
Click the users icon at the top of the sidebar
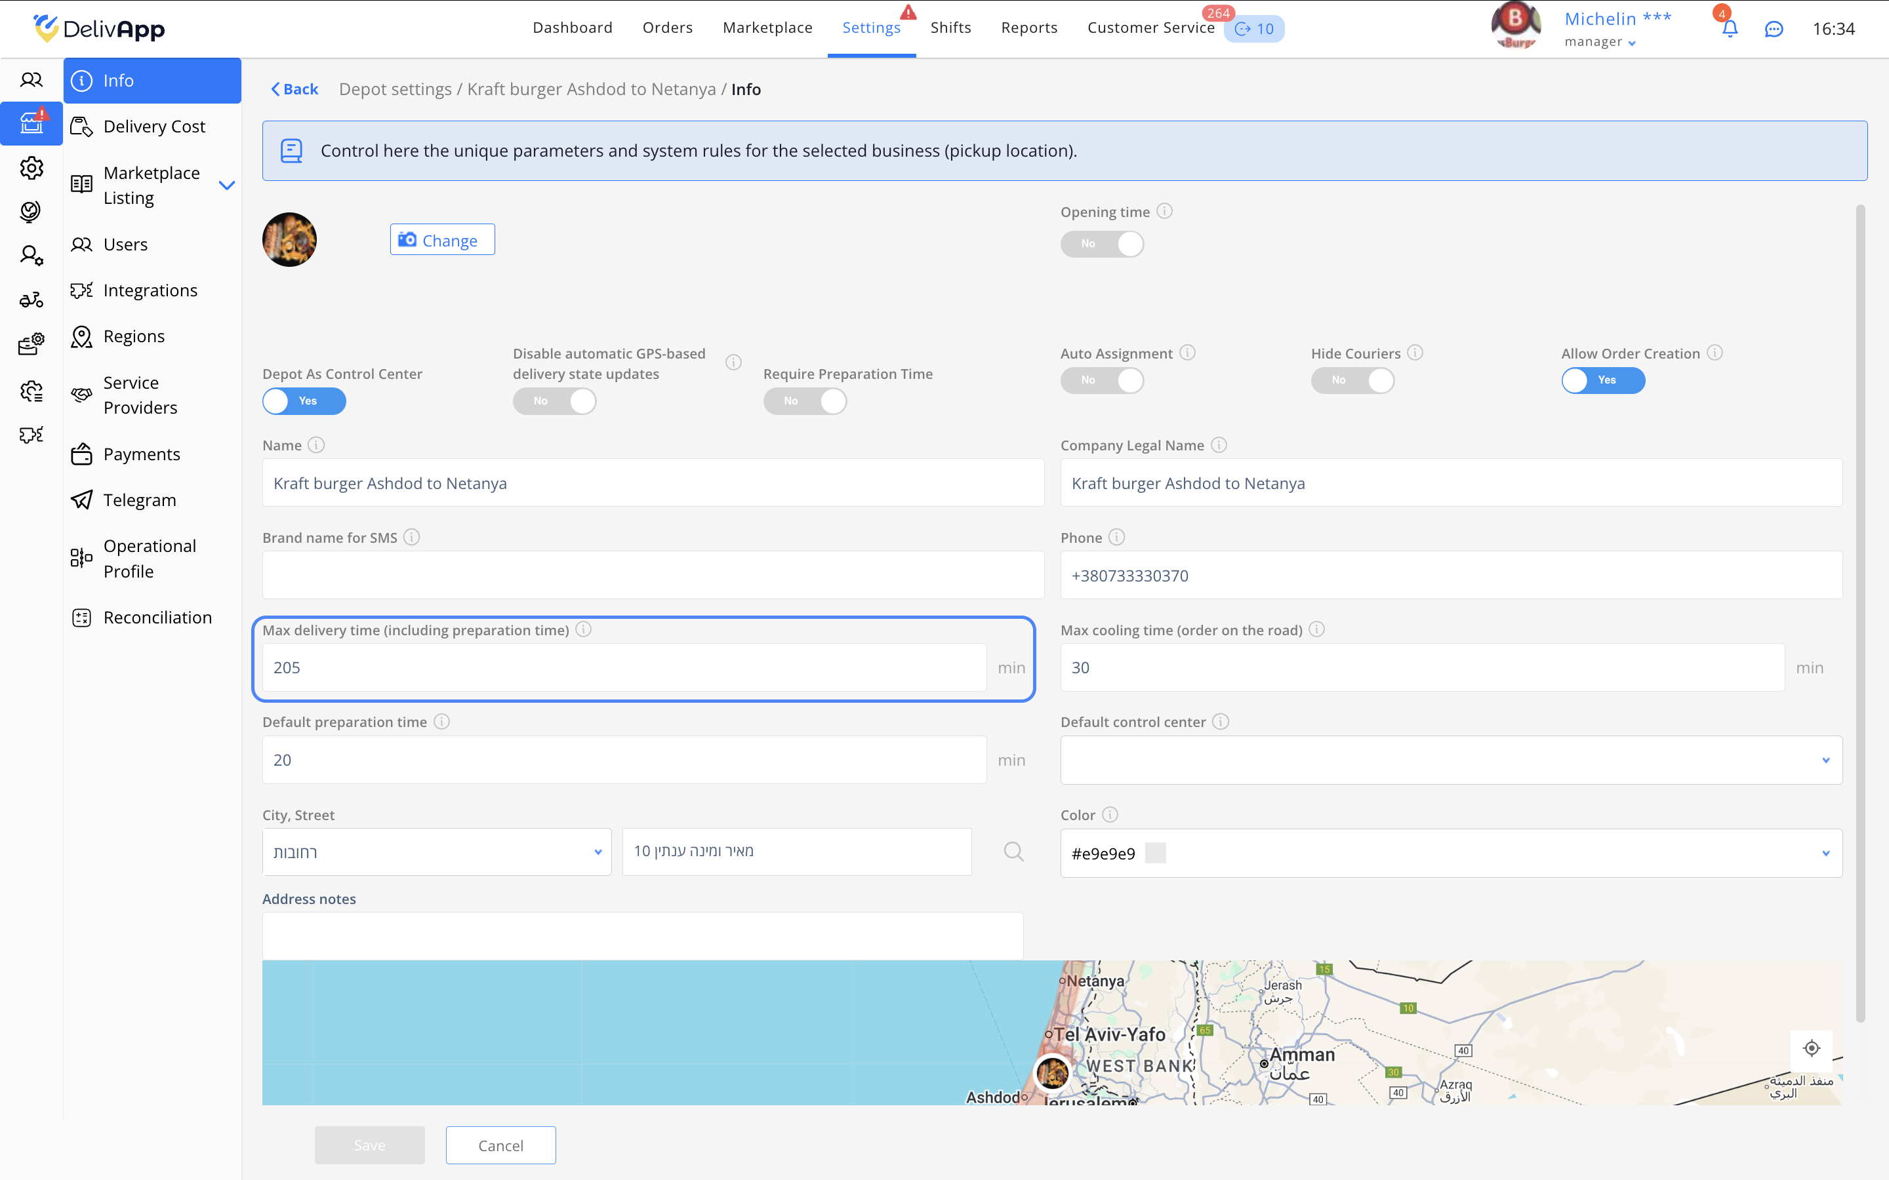tap(31, 79)
